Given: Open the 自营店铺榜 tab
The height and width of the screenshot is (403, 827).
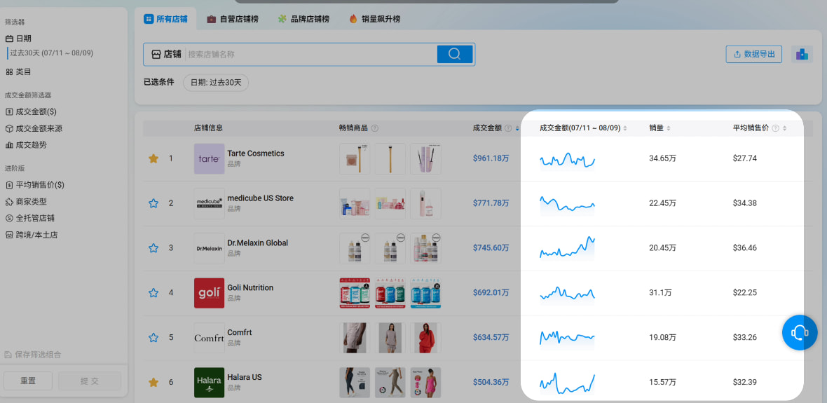Looking at the screenshot, I should [233, 19].
